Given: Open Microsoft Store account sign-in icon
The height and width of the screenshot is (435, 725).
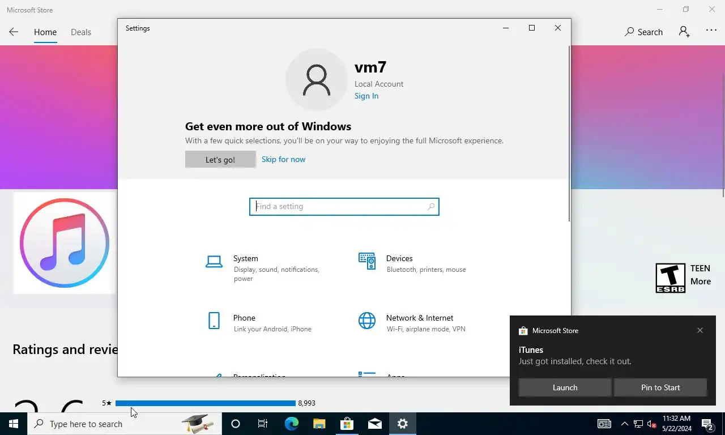Looking at the screenshot, I should coord(684,32).
